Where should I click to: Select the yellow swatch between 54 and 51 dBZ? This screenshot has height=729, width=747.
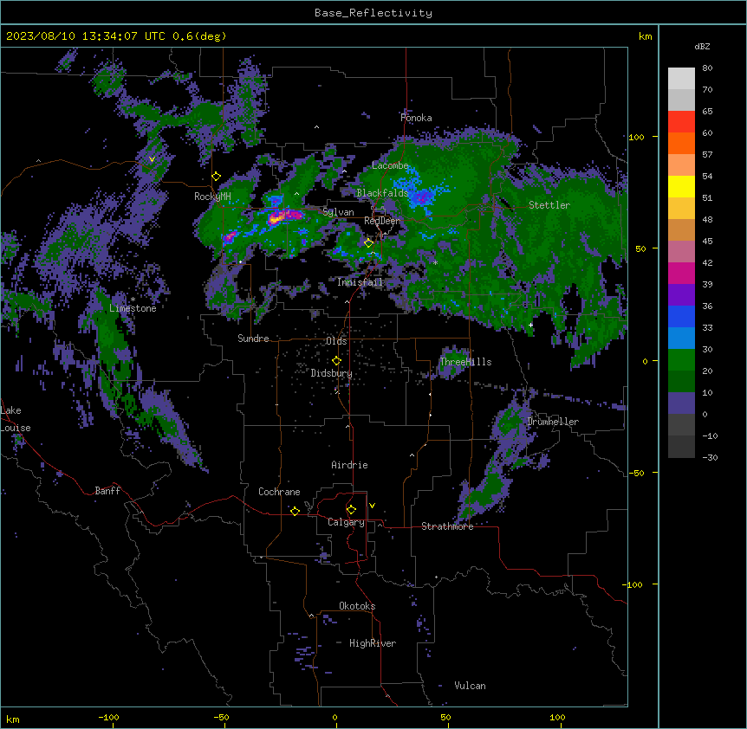(681, 186)
